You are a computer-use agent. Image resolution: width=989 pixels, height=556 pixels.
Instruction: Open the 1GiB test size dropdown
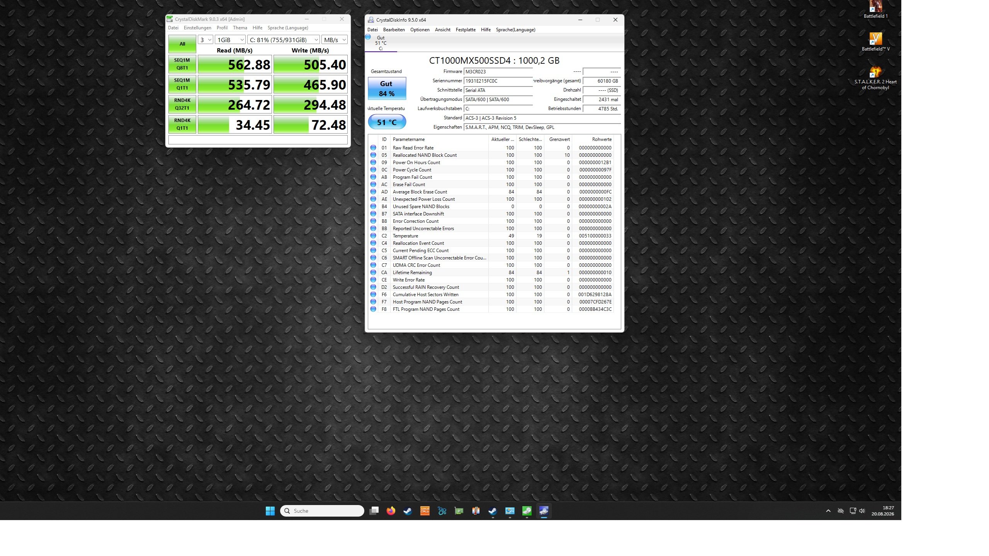230,40
